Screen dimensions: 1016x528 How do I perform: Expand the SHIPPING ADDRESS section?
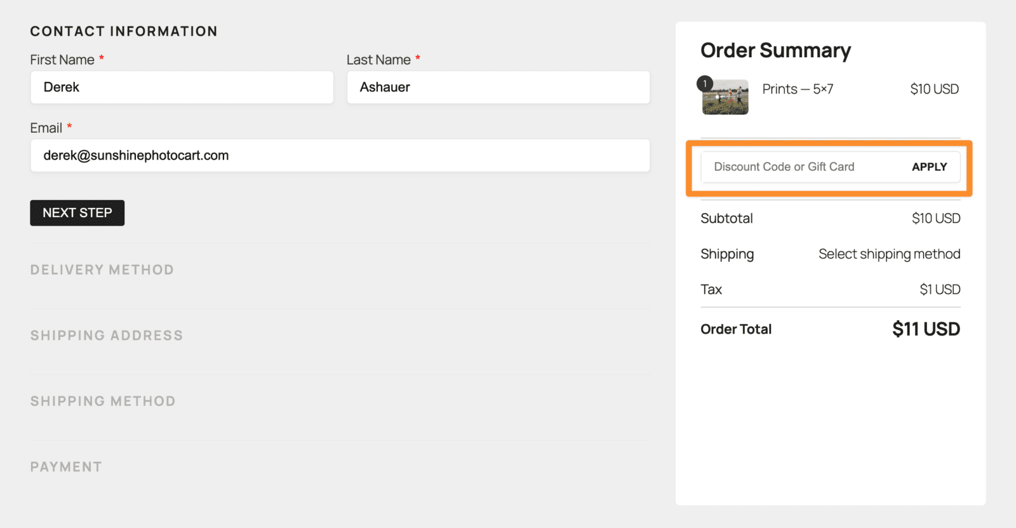click(107, 335)
